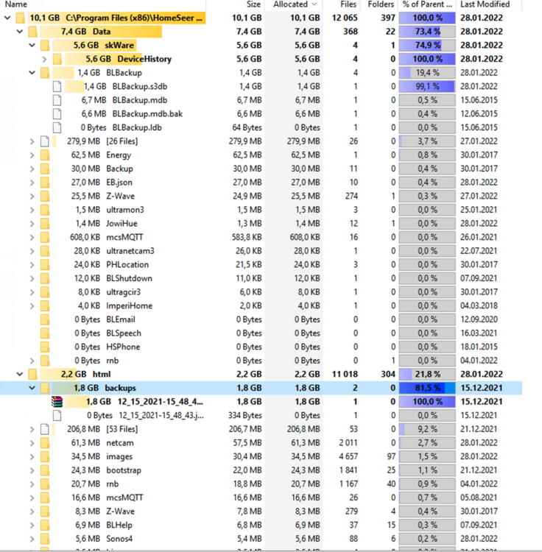This screenshot has width=542, height=552.
Task: Sort by the Folders column header
Action: tap(381, 4)
